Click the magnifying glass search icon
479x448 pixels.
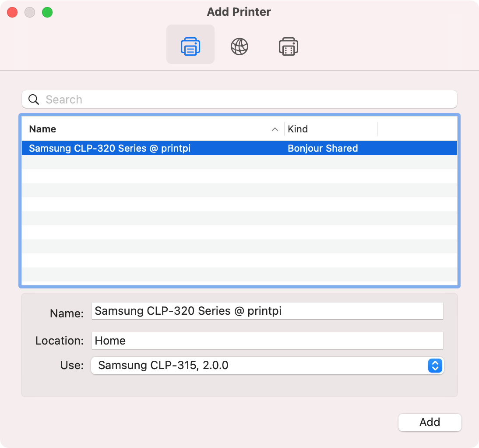(x=34, y=100)
